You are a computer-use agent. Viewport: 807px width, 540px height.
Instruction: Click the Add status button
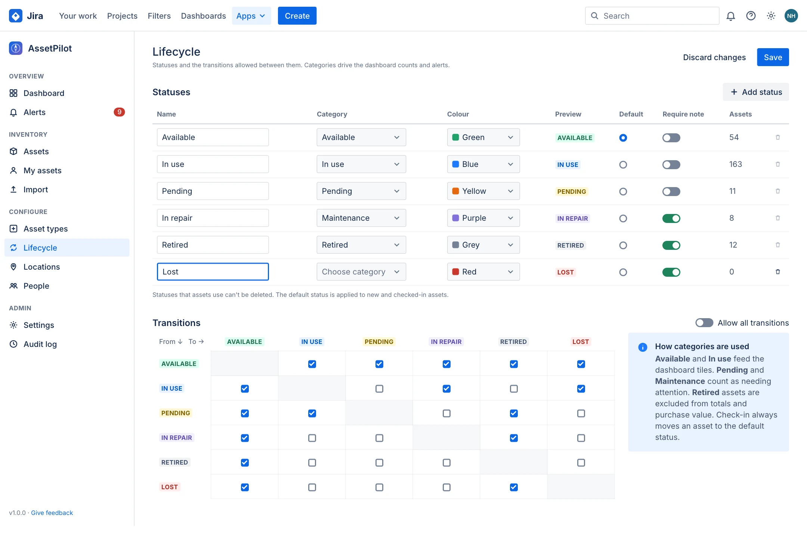(x=756, y=92)
